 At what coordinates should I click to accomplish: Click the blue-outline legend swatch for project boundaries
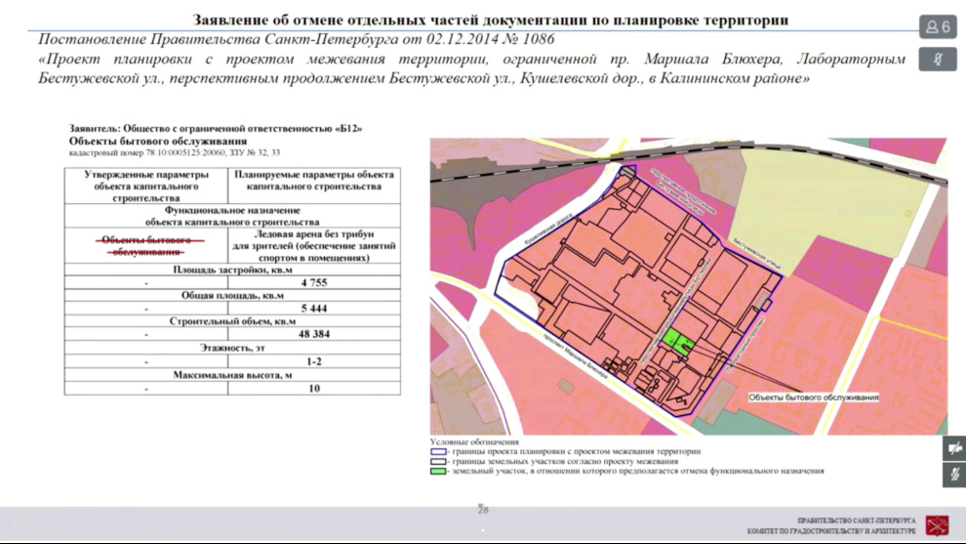[x=438, y=451]
